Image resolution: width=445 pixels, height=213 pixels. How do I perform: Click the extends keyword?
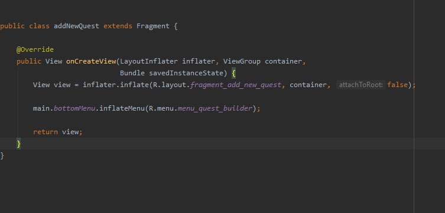(x=118, y=26)
